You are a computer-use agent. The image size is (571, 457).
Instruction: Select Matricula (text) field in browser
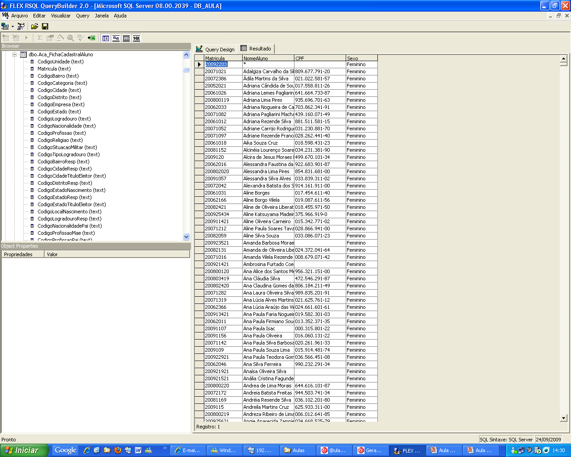(x=54, y=69)
